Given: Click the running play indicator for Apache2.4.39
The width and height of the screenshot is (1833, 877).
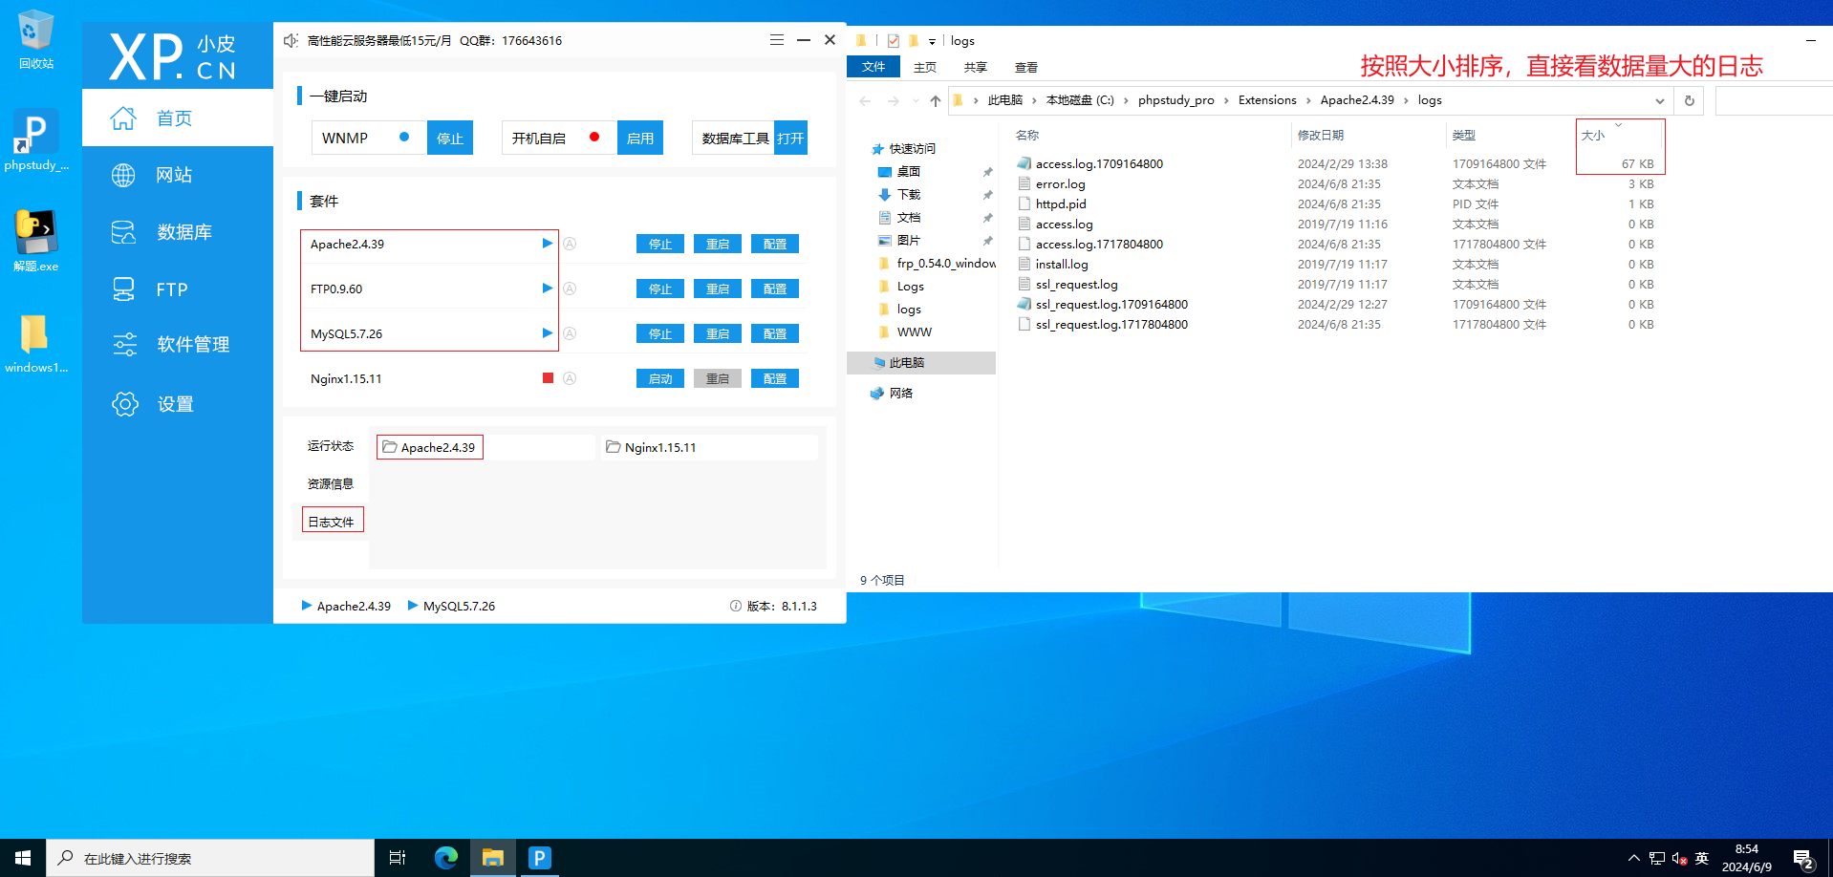Looking at the screenshot, I should coord(548,244).
